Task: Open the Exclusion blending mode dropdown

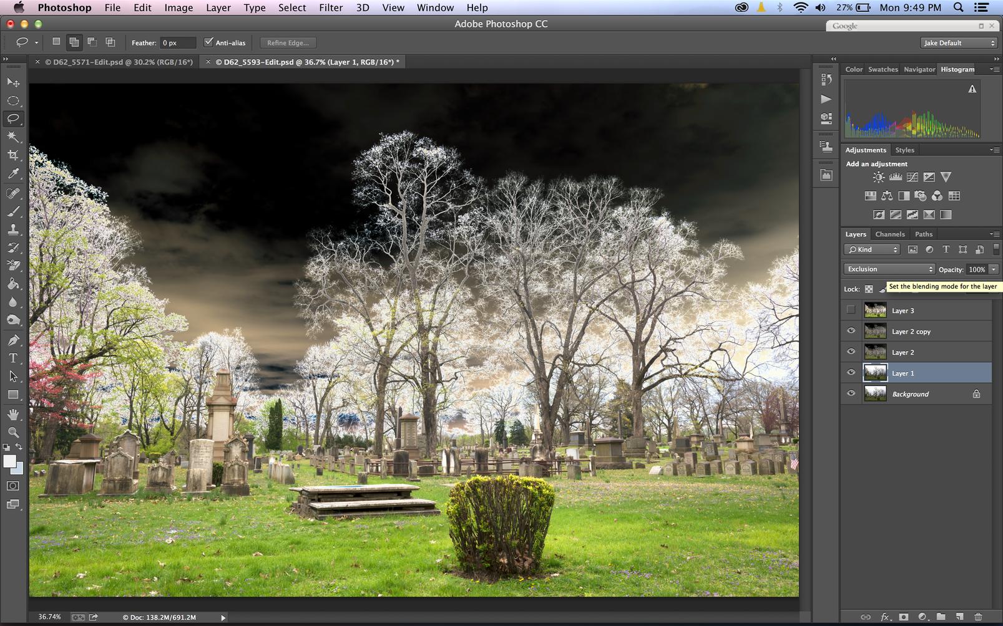Action: click(x=889, y=269)
